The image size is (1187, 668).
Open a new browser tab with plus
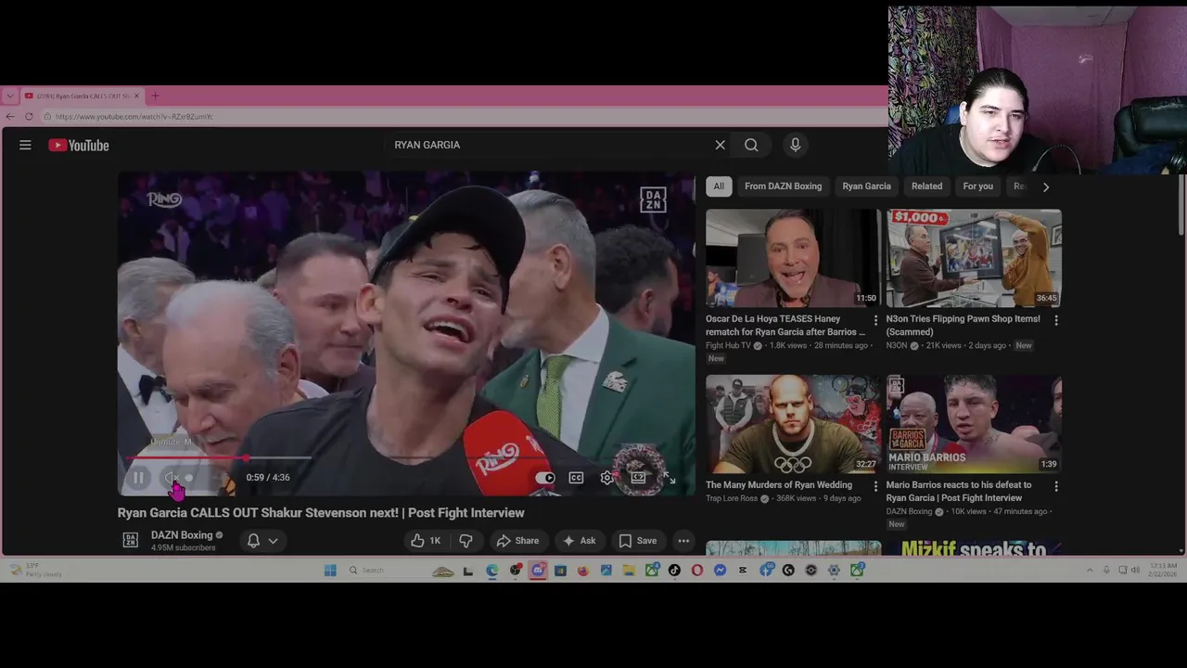[155, 96]
